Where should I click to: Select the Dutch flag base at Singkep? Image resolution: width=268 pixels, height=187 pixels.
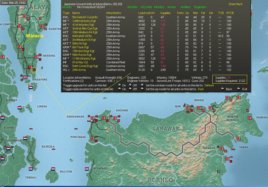coord(20,108)
